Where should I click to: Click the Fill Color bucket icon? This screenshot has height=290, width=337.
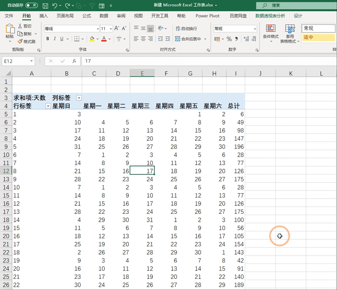(x=92, y=39)
